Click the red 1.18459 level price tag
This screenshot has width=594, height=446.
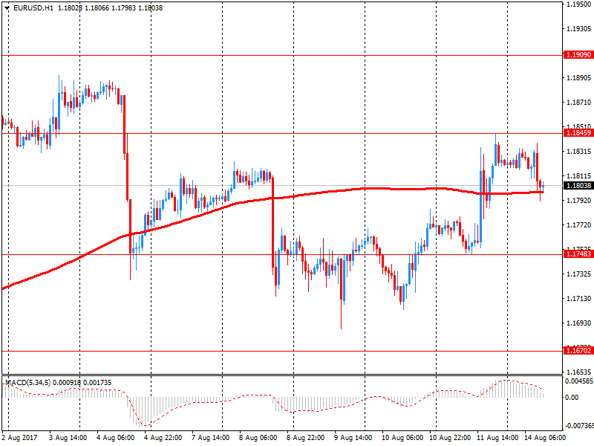click(x=578, y=133)
